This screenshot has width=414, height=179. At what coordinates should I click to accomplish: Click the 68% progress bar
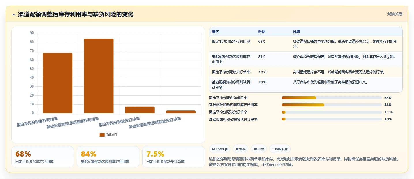[332, 98]
